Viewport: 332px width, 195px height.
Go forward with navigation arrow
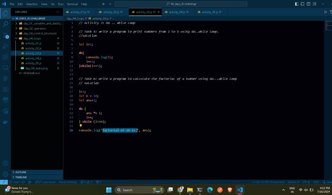coord(110,4)
